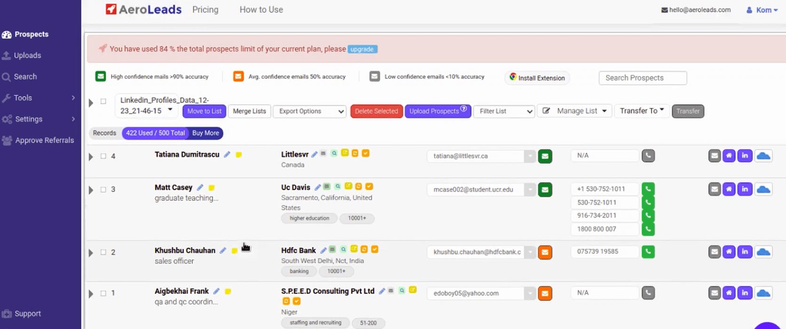786x329 pixels.
Task: Click green phone icon beside 1800 800 007
Action: 648,229
